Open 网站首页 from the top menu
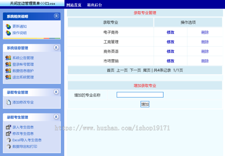This screenshot has width=225, height=156. click(73, 5)
